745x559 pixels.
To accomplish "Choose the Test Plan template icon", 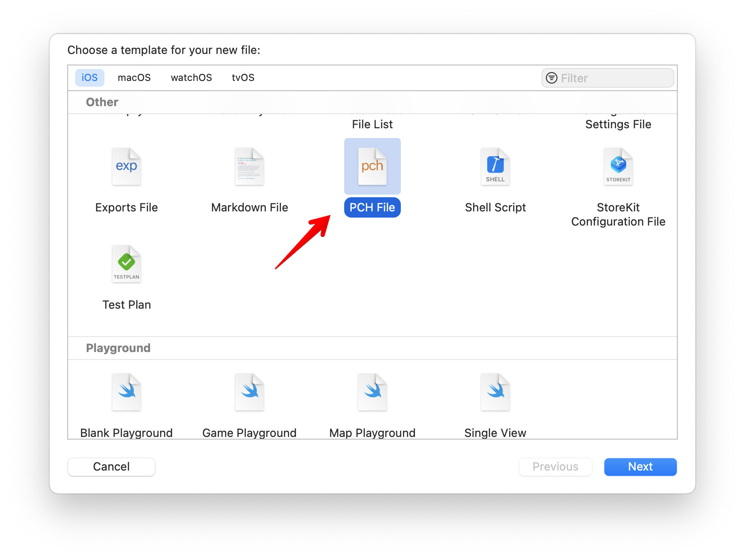I will tap(127, 264).
